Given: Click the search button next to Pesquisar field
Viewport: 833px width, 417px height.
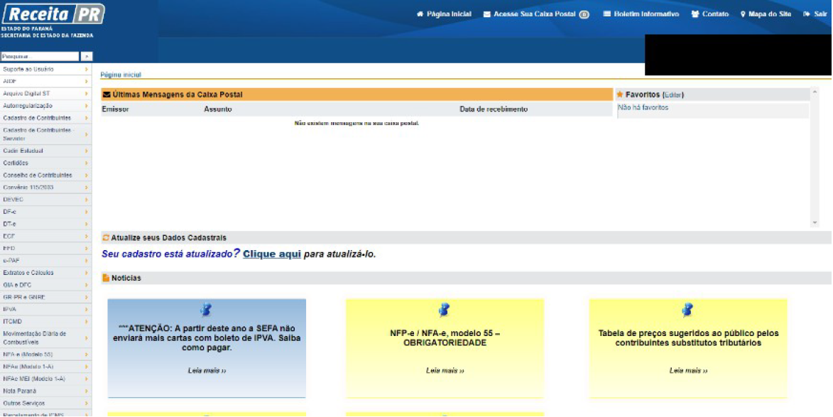Looking at the screenshot, I should [87, 56].
